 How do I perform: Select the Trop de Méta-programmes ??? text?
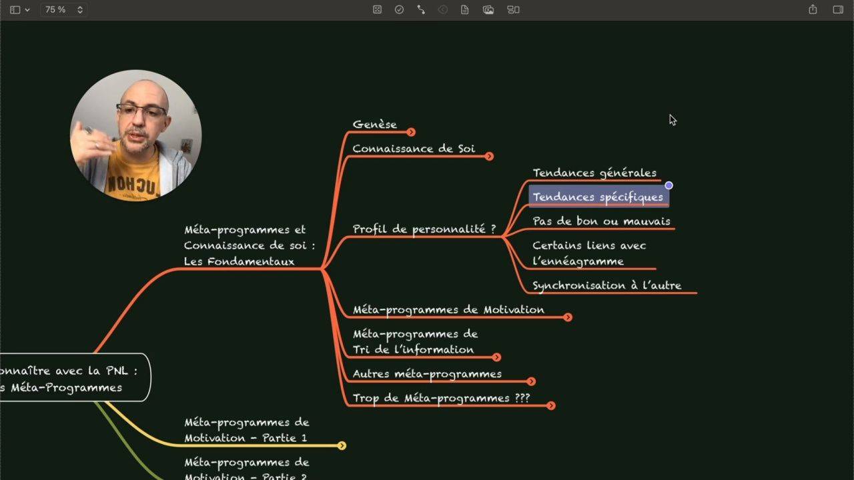pyautogui.click(x=441, y=398)
